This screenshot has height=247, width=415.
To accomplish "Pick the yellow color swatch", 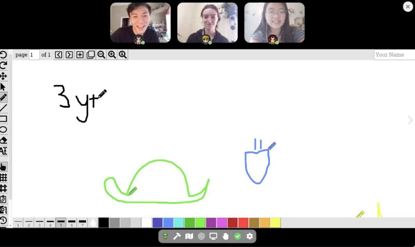I will (x=275, y=223).
